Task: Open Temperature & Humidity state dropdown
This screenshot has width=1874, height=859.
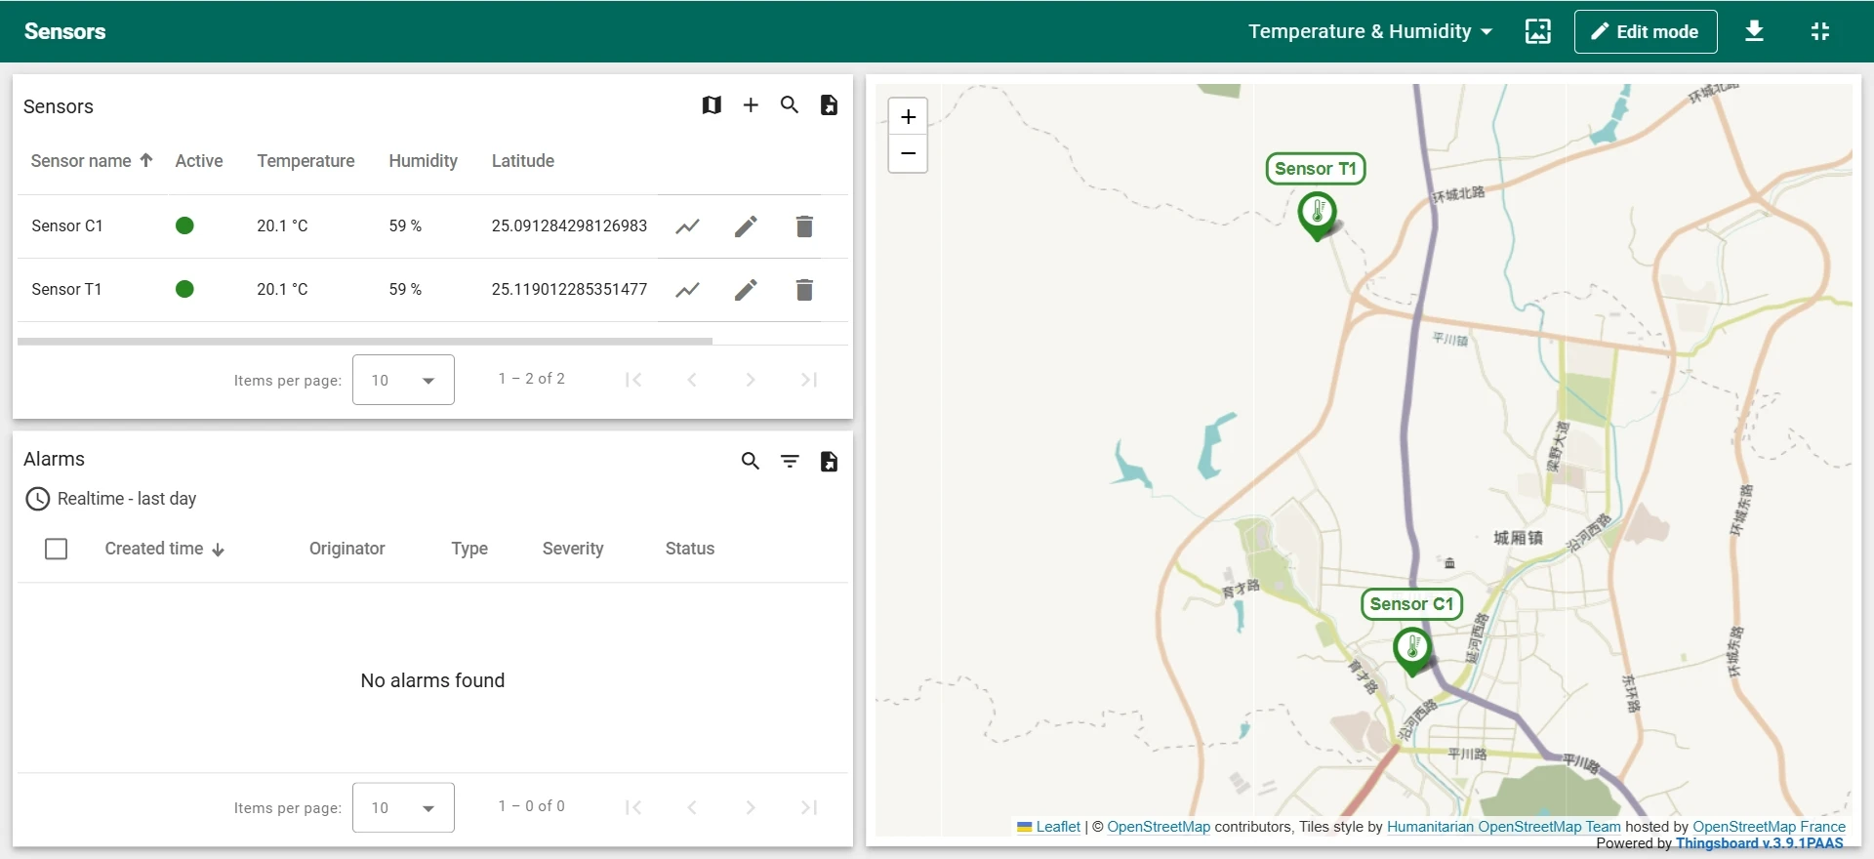Action: pos(1369,31)
